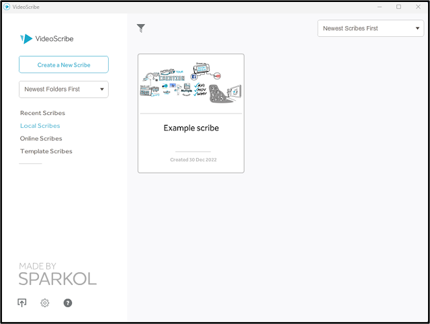Open the import scribe upload icon
The width and height of the screenshot is (430, 324).
22,303
